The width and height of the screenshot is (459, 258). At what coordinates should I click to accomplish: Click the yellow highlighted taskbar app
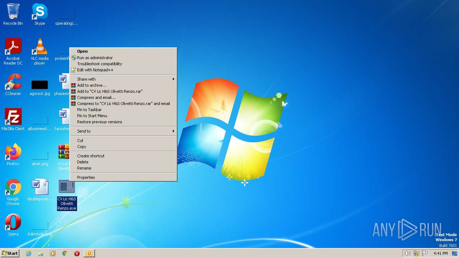89,253
